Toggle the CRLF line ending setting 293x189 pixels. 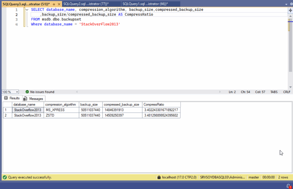tap(287, 92)
